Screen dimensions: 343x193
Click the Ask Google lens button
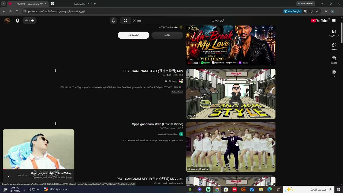click(x=292, y=11)
